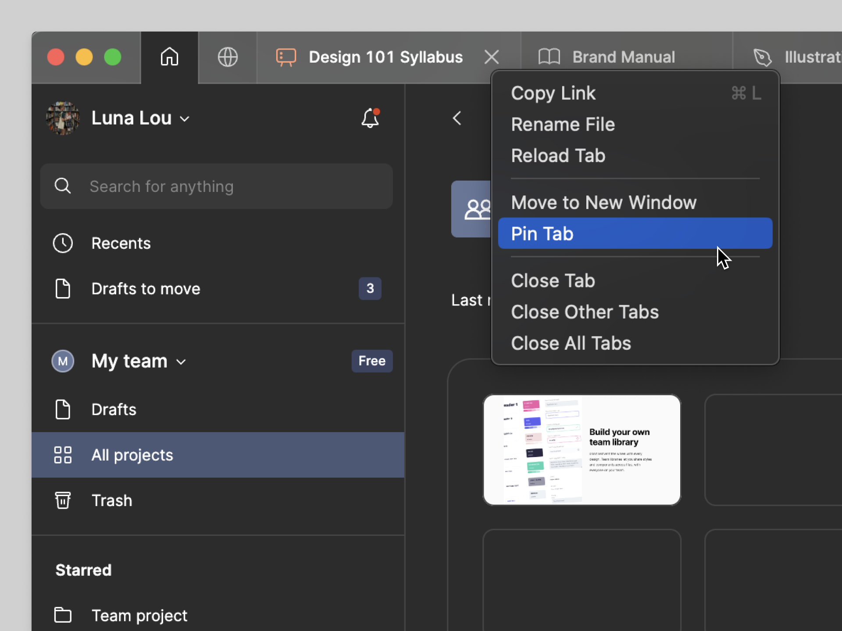Open Drafts to move item
Screen dimensions: 842x631
click(x=146, y=289)
